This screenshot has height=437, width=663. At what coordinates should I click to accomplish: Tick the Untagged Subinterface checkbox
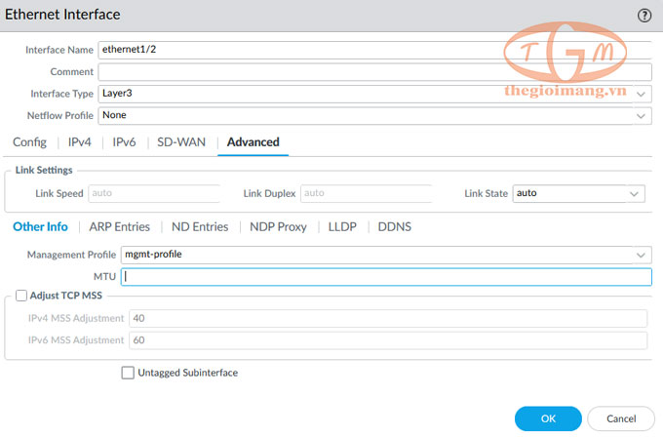click(128, 373)
